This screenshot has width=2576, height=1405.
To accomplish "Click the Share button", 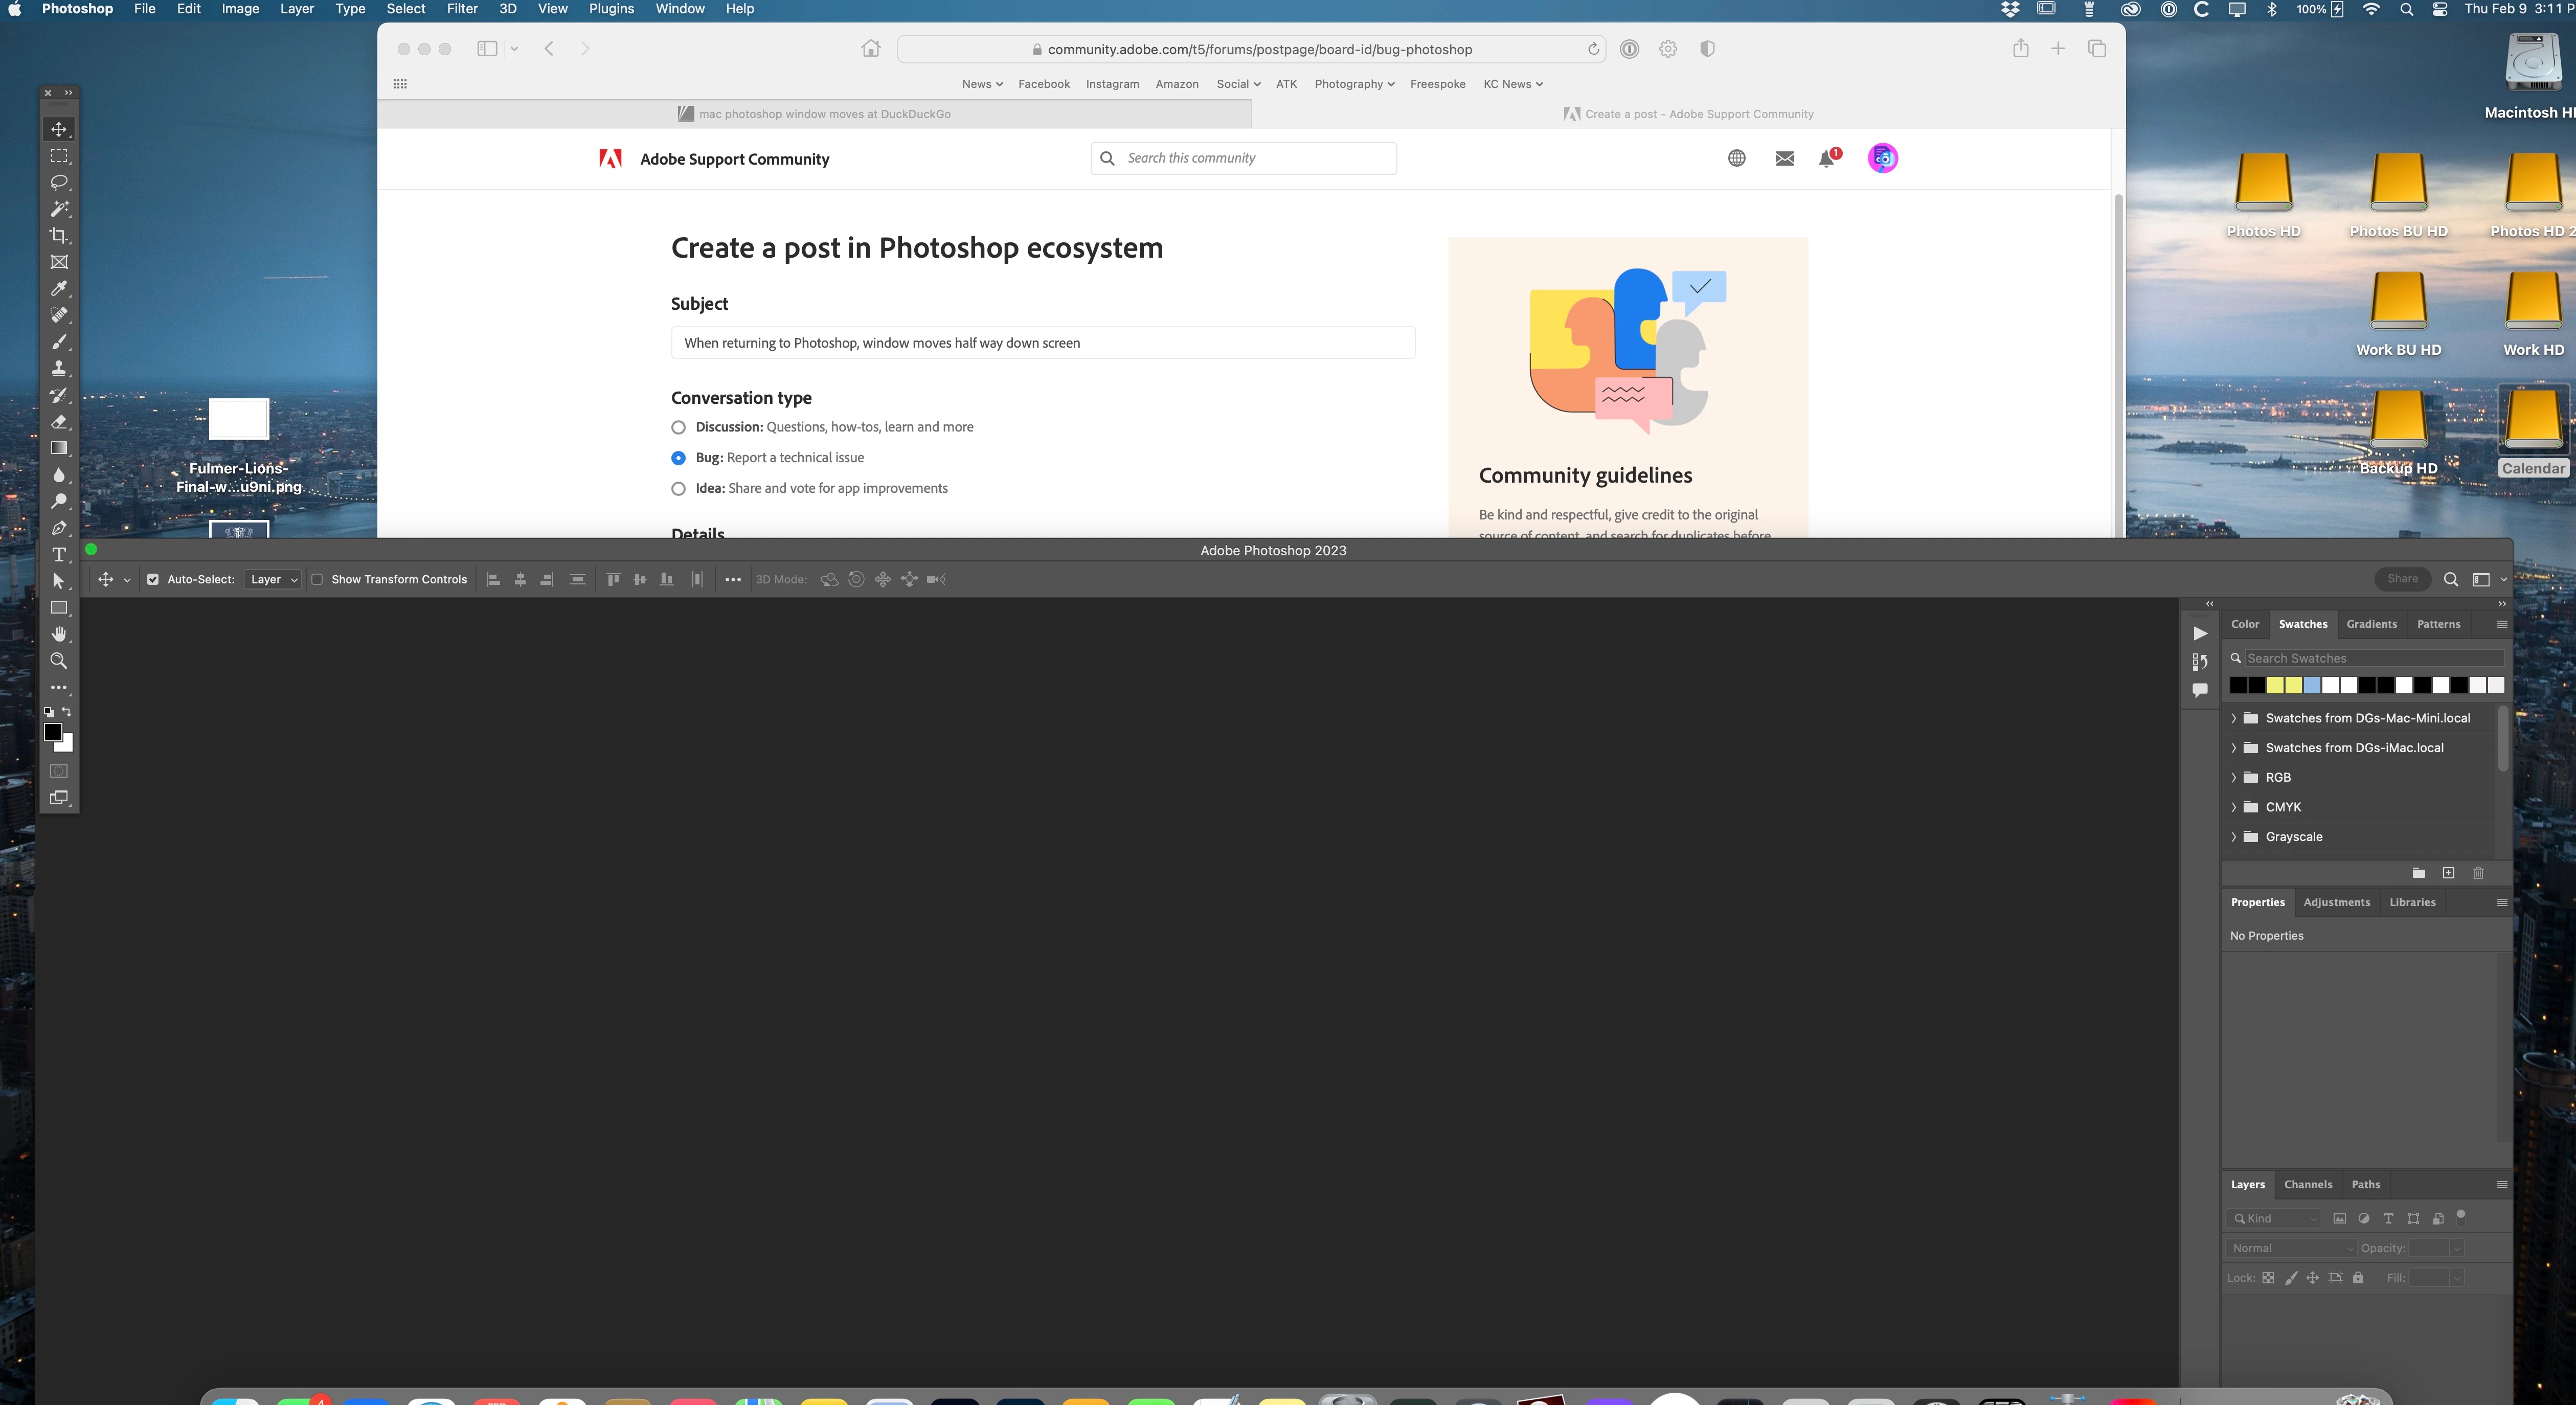I will tap(2402, 579).
